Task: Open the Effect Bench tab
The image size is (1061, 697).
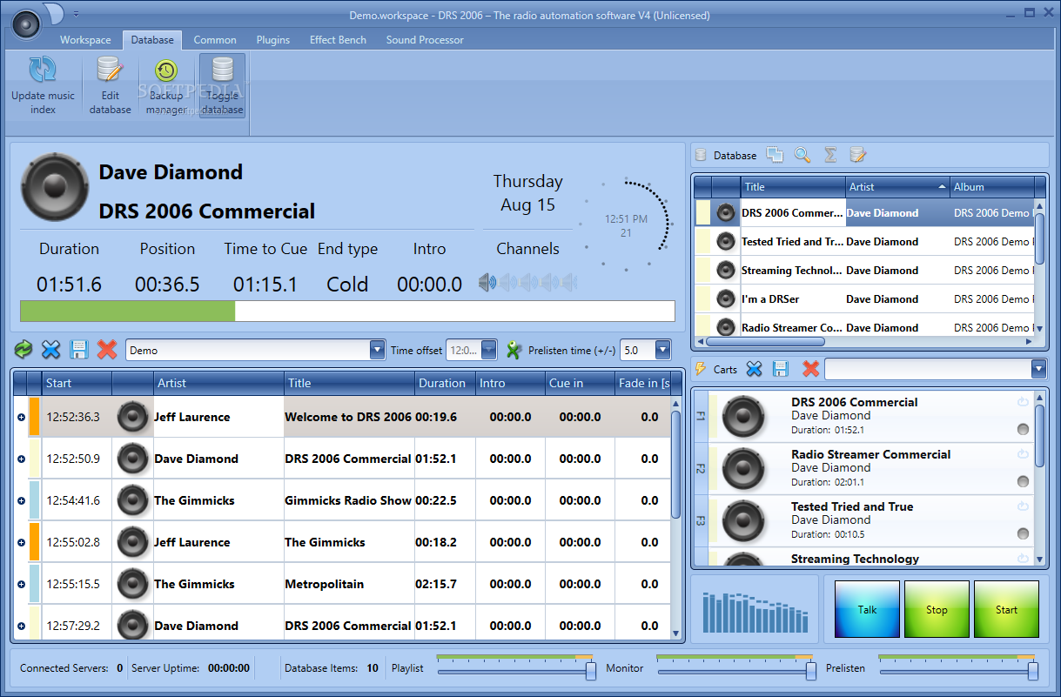Action: [x=338, y=40]
